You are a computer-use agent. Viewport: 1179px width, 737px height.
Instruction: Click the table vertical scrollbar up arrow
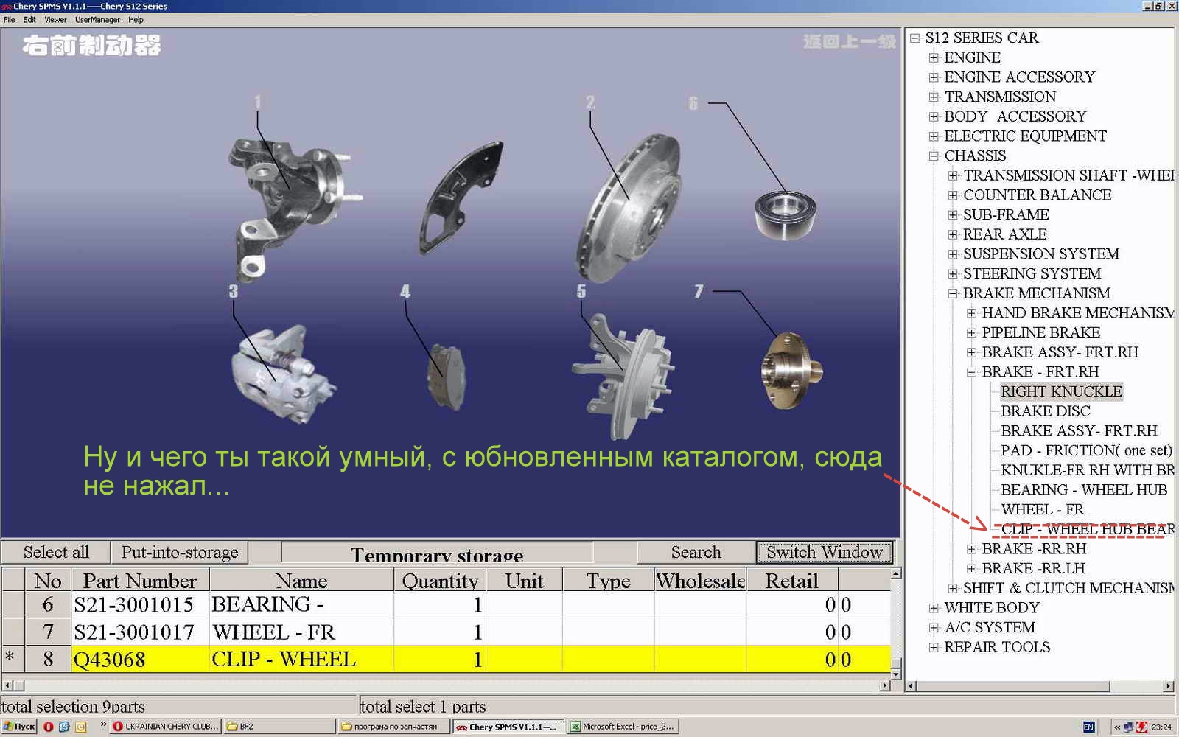coord(896,573)
